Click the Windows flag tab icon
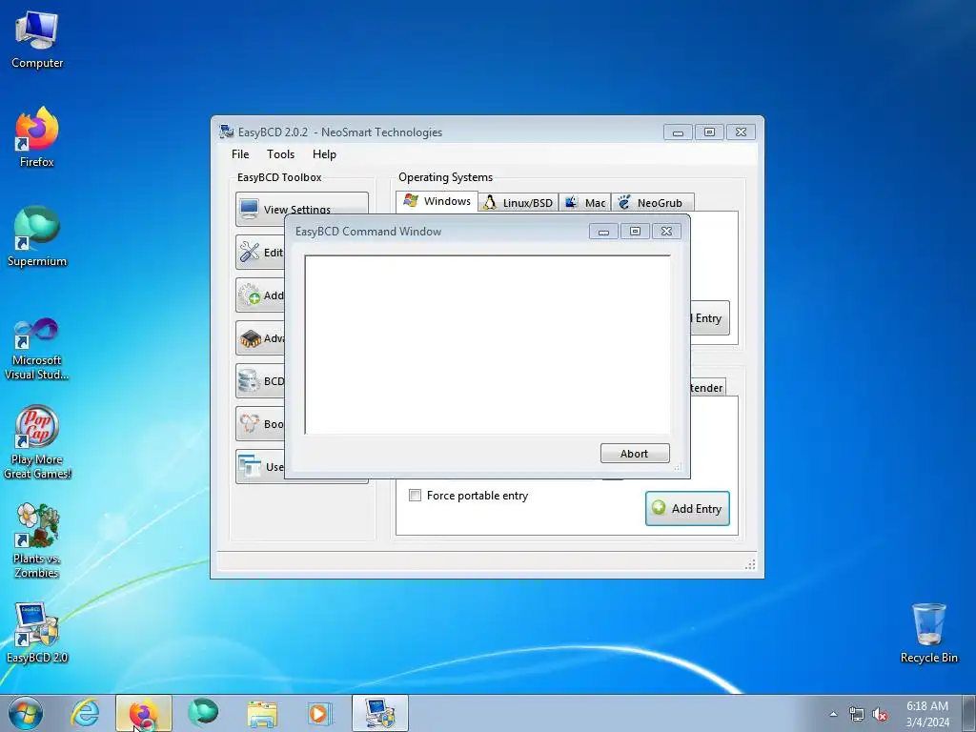The height and width of the screenshot is (732, 976). coord(411,200)
